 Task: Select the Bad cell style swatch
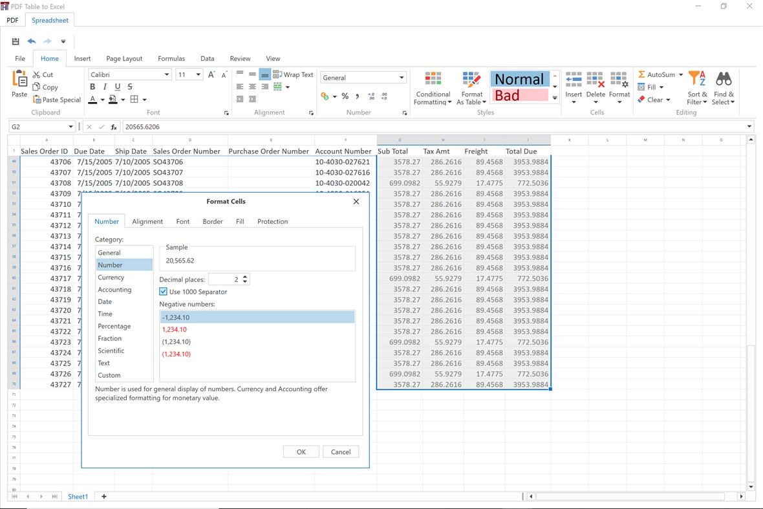[519, 96]
